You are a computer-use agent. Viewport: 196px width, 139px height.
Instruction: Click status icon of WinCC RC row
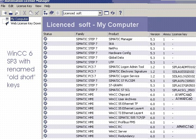tap(45, 127)
